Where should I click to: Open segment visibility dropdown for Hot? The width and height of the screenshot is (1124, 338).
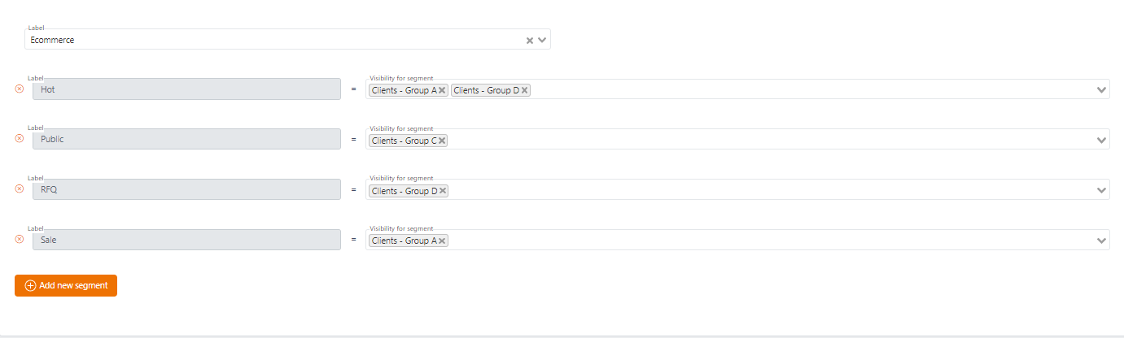(1102, 90)
